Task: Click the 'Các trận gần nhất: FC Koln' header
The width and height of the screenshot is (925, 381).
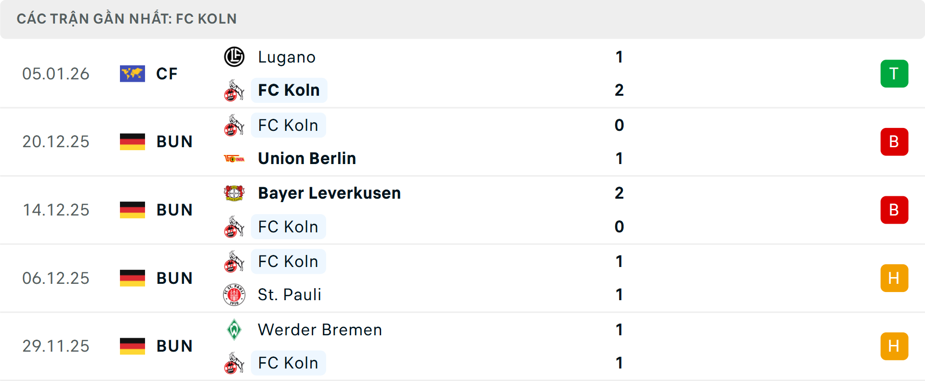Action: 127,19
